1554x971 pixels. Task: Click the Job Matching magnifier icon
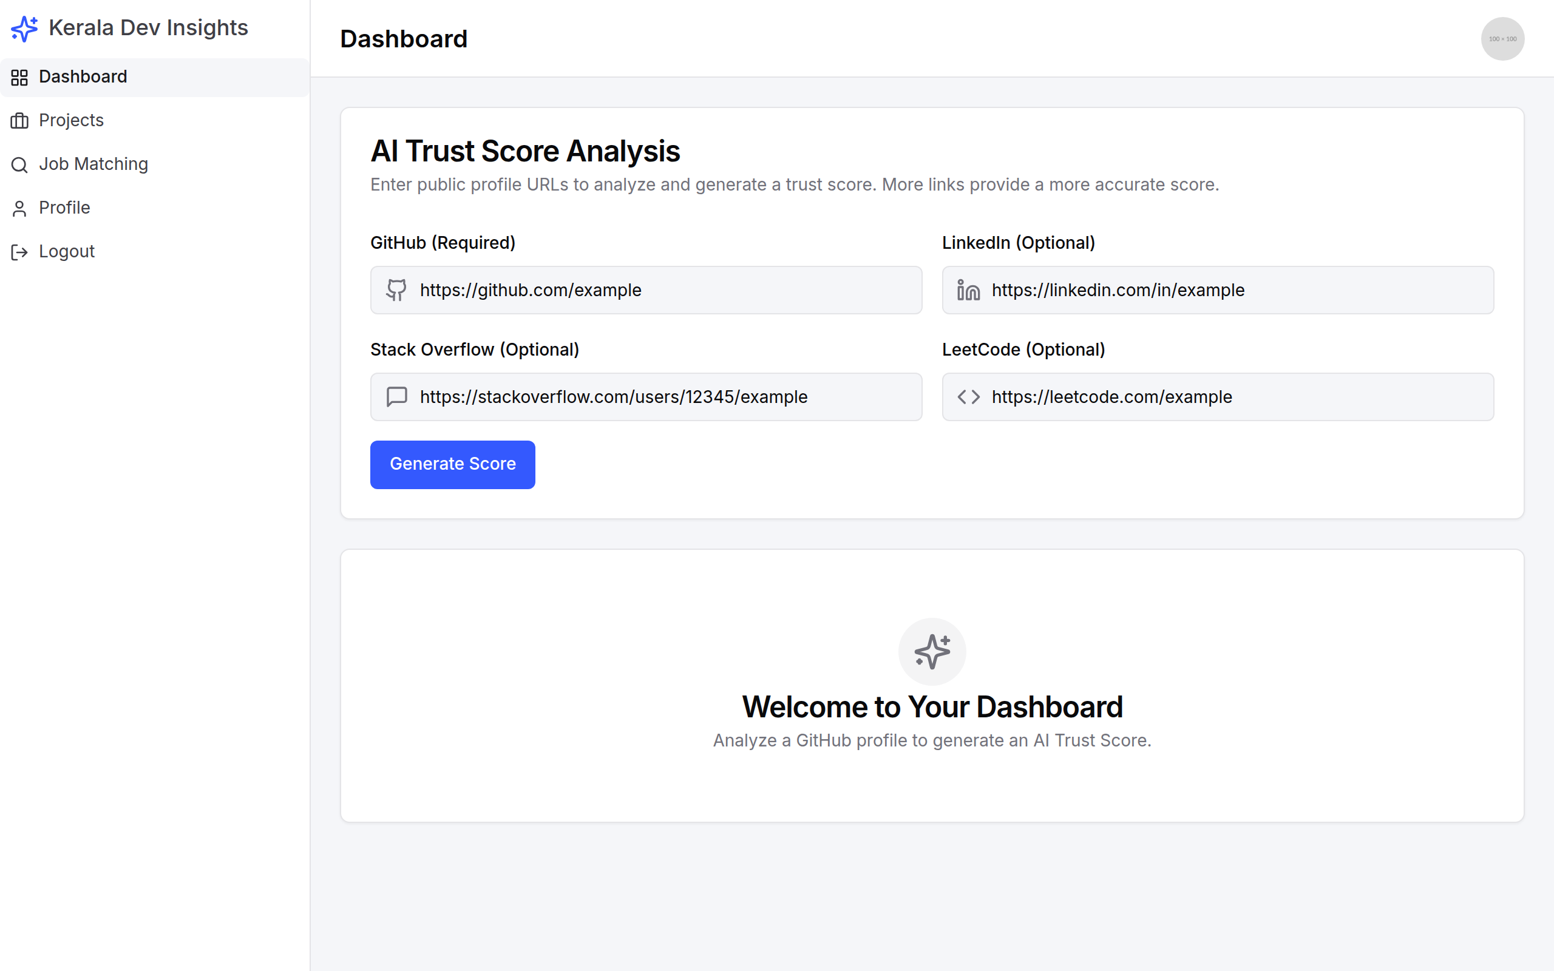pyautogui.click(x=19, y=165)
